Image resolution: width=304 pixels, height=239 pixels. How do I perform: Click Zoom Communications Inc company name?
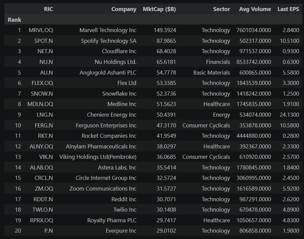[103, 189]
